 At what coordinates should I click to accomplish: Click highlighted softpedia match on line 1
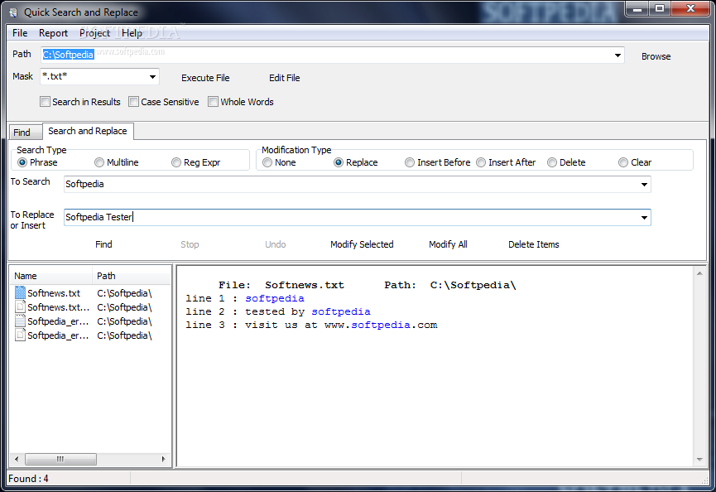tap(275, 298)
